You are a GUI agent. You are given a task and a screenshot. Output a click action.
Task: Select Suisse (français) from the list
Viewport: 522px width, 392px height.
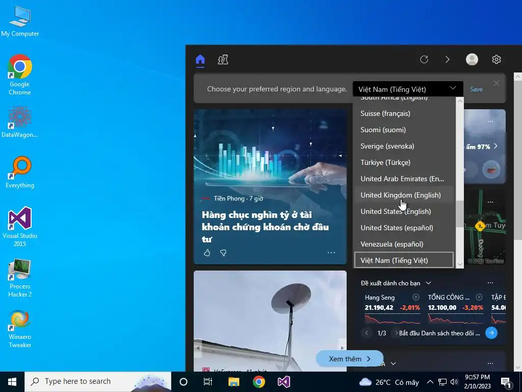(404, 113)
